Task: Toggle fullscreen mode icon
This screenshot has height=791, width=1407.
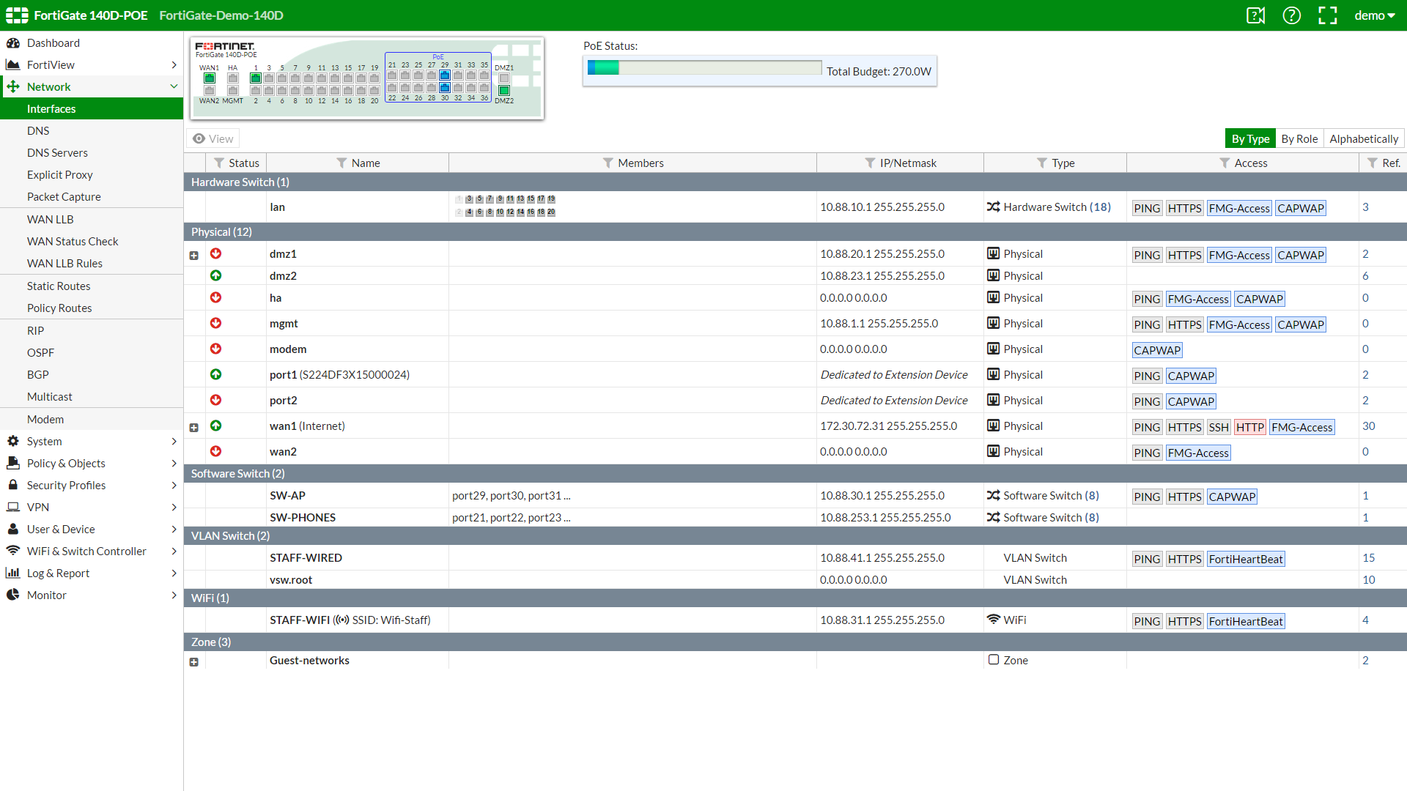Action: 1327,15
